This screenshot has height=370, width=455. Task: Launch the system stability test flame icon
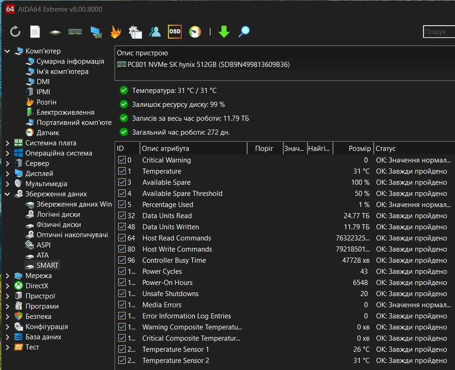116,32
